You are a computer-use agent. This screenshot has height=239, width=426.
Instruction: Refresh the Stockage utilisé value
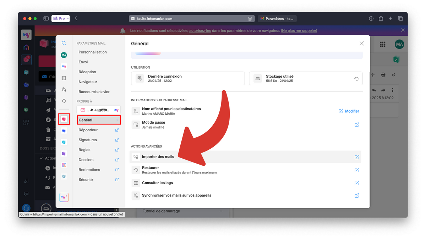click(356, 79)
